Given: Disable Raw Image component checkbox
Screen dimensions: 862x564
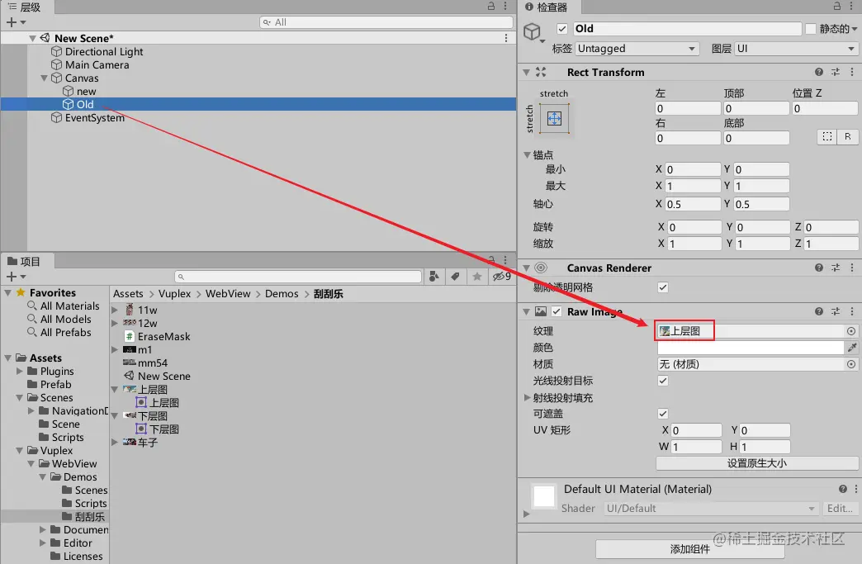Looking at the screenshot, I should coord(557,311).
